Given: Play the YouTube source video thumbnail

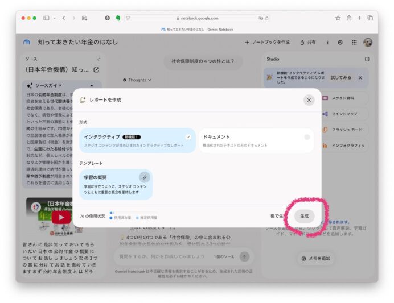Looking at the screenshot, I should (x=61, y=218).
